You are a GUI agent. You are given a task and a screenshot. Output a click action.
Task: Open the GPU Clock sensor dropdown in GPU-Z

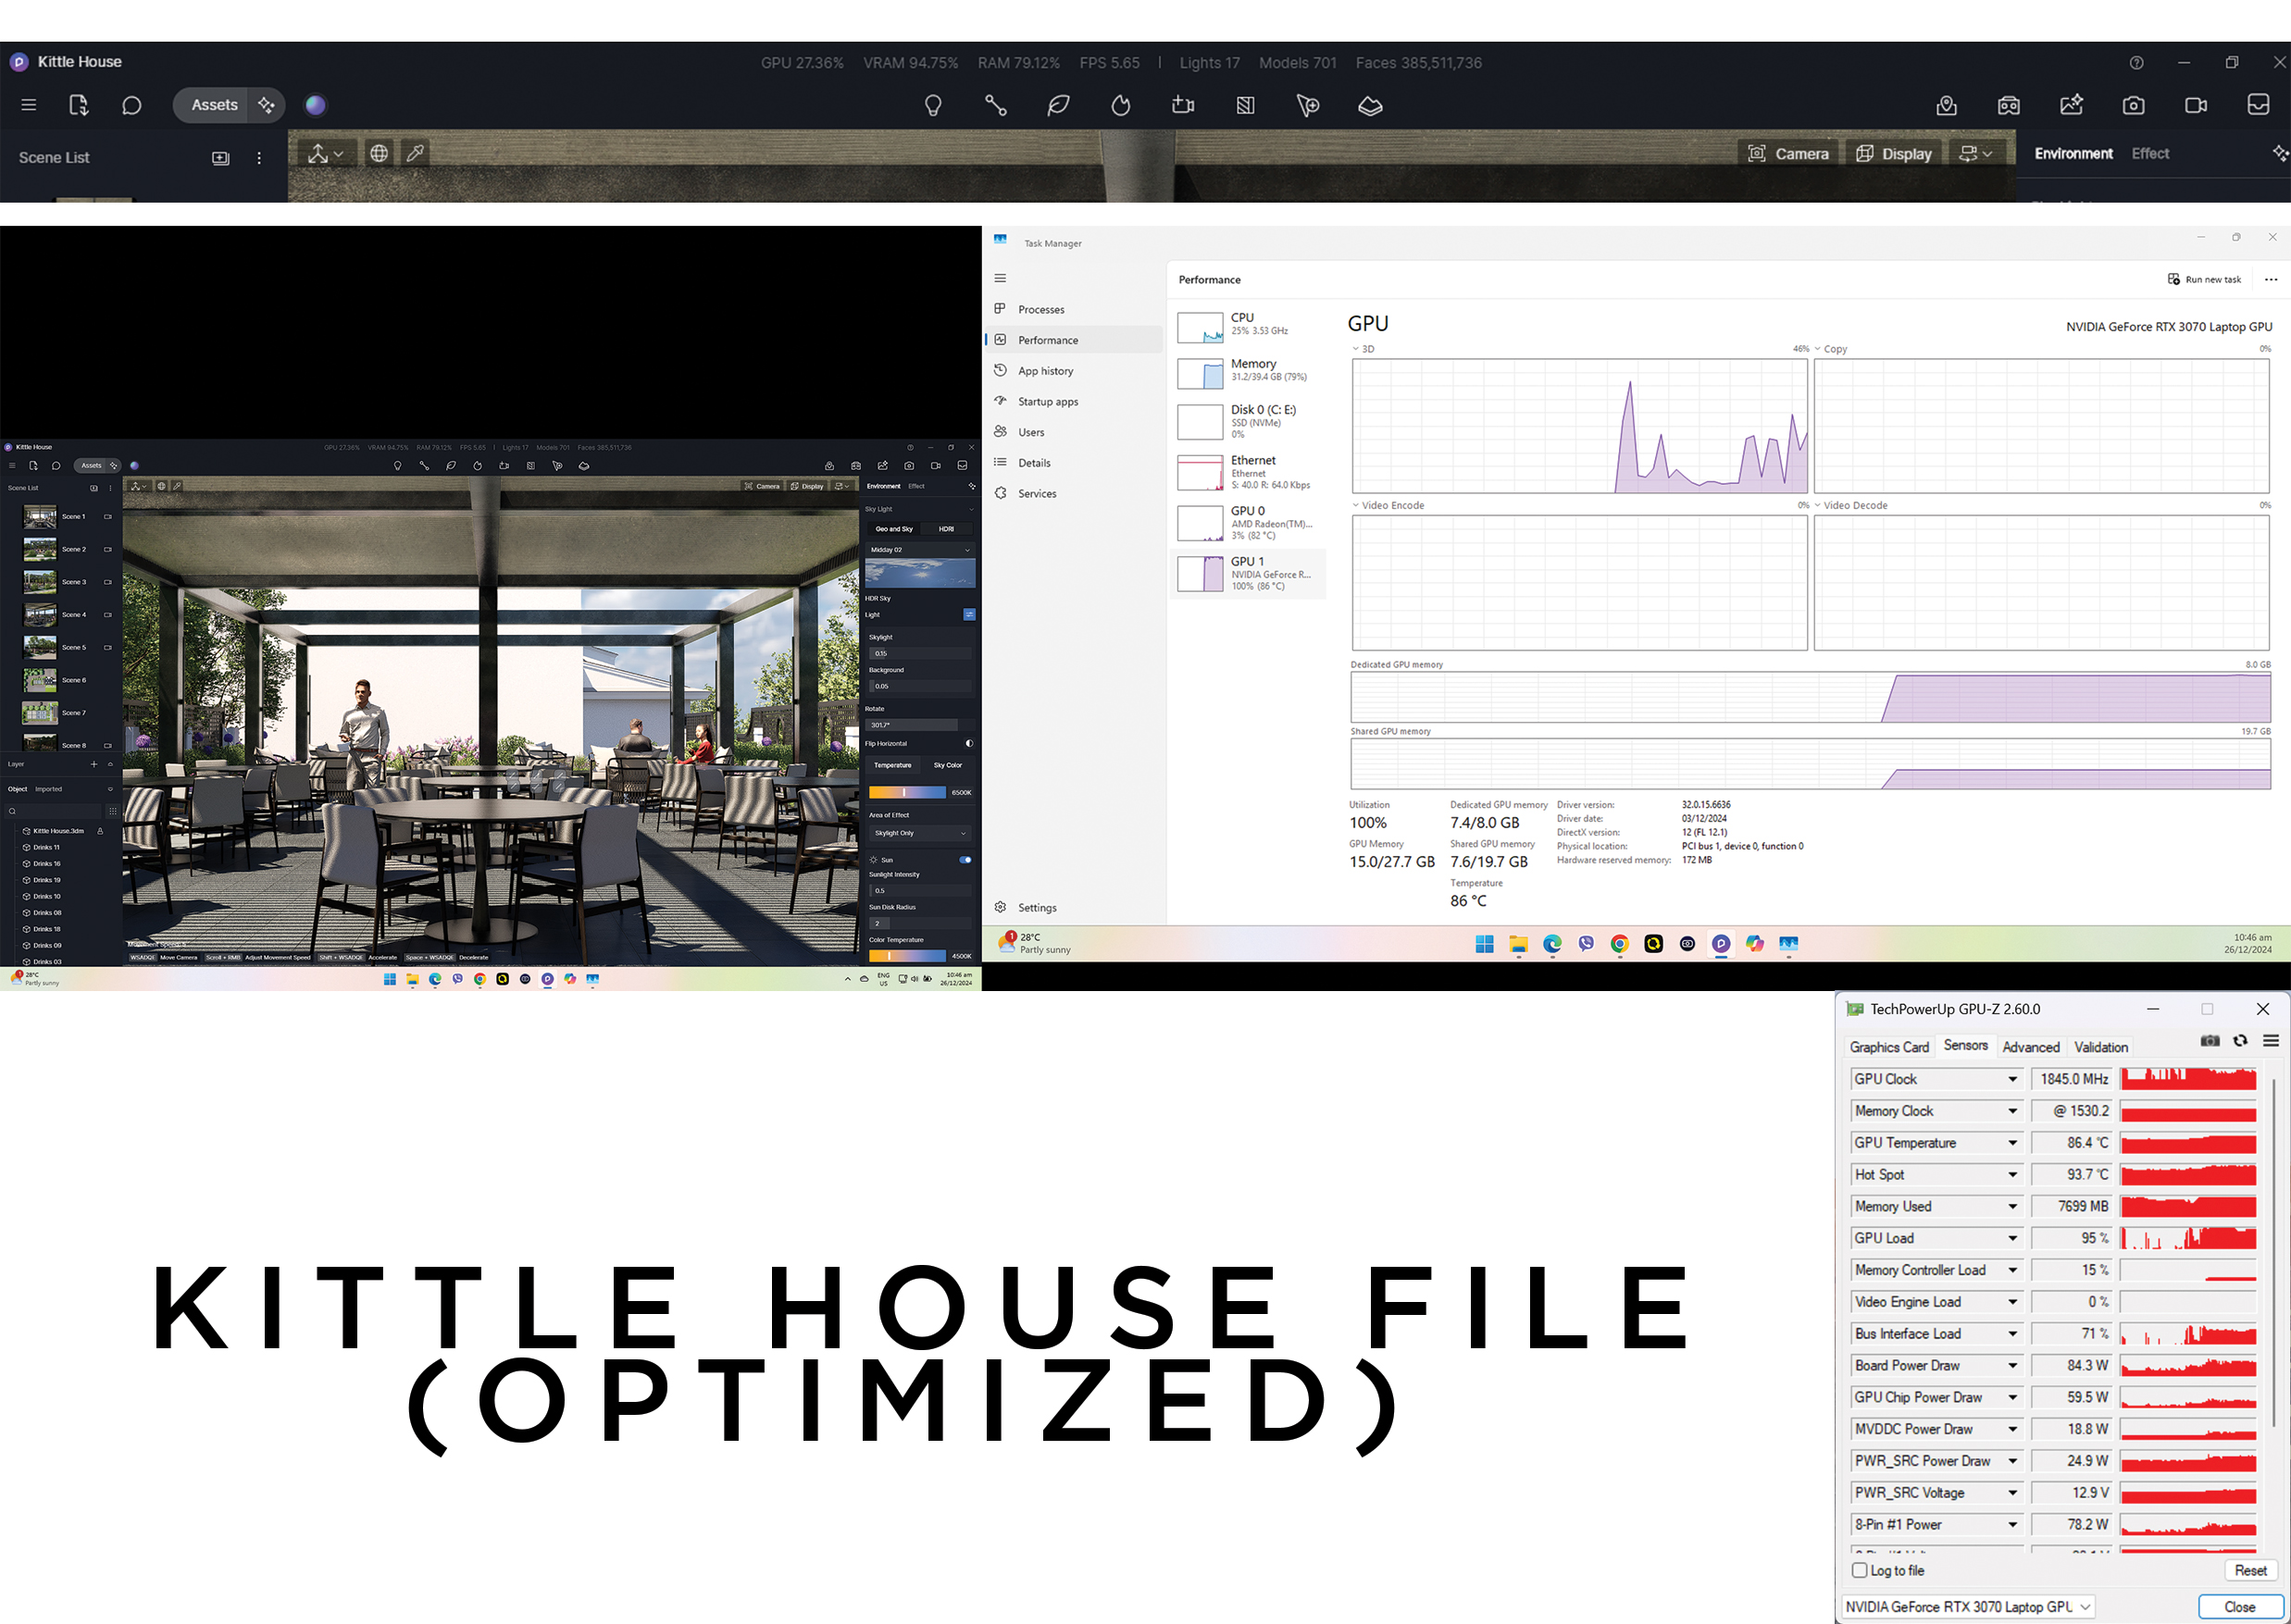coord(2013,1079)
